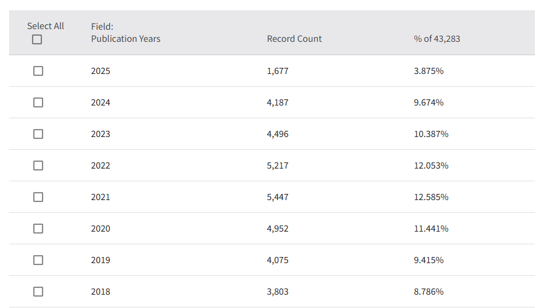Click the 3.875% percentage value

click(429, 71)
